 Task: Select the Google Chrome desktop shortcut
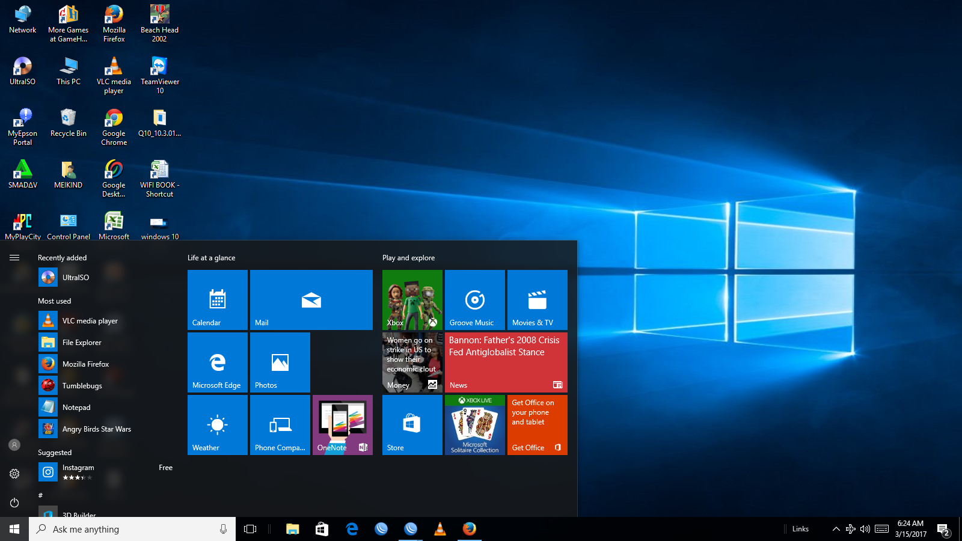coord(114,127)
